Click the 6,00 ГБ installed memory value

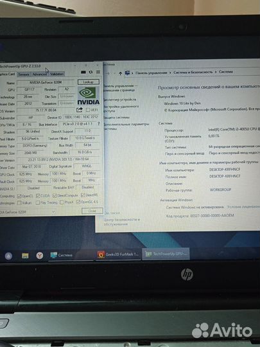pyautogui.click(x=214, y=136)
